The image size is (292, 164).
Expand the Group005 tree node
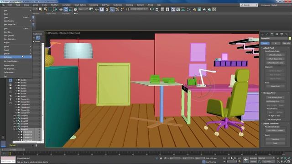tap(14, 127)
